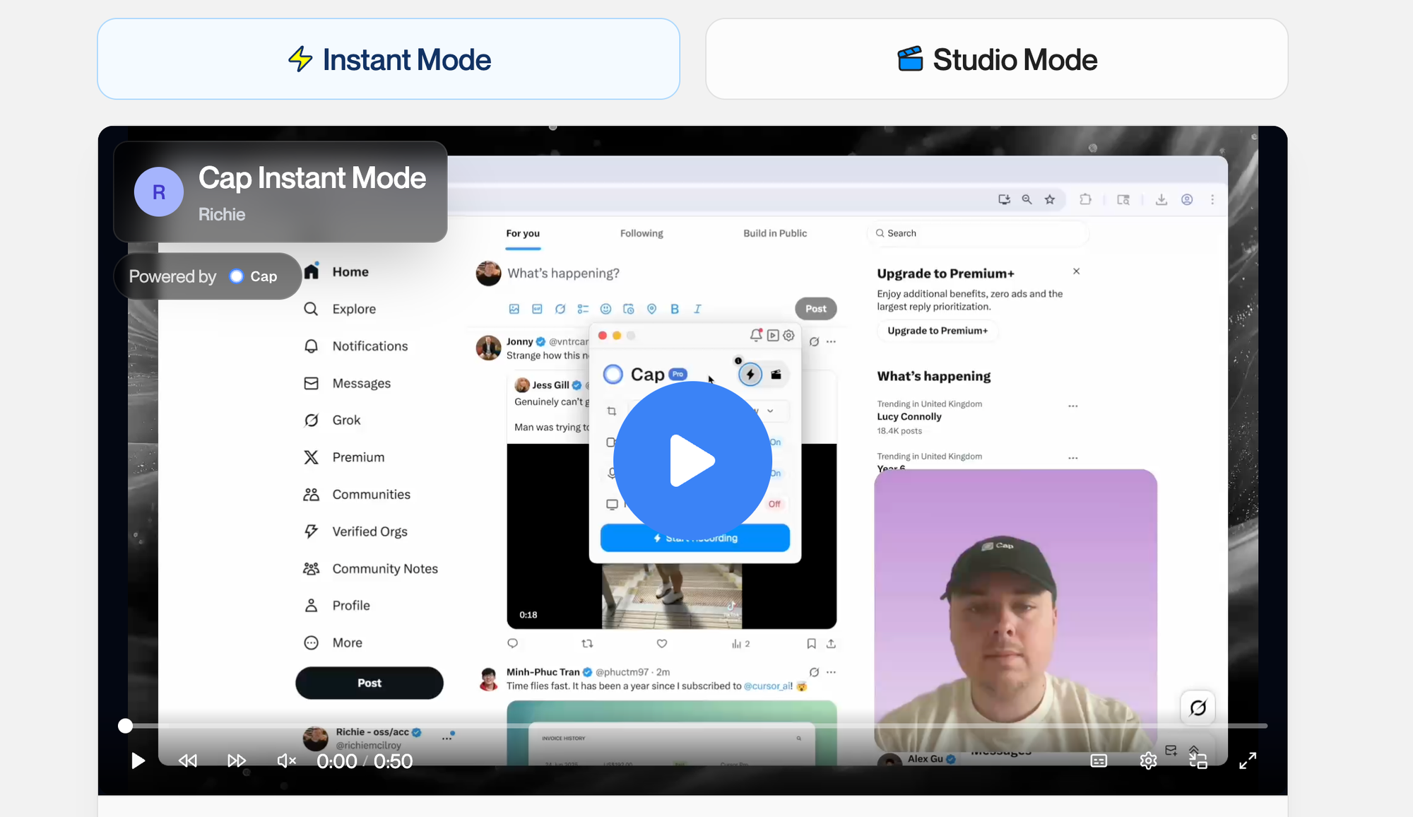
Task: Enter fullscreen with the expand arrows icon
Action: pos(1248,760)
